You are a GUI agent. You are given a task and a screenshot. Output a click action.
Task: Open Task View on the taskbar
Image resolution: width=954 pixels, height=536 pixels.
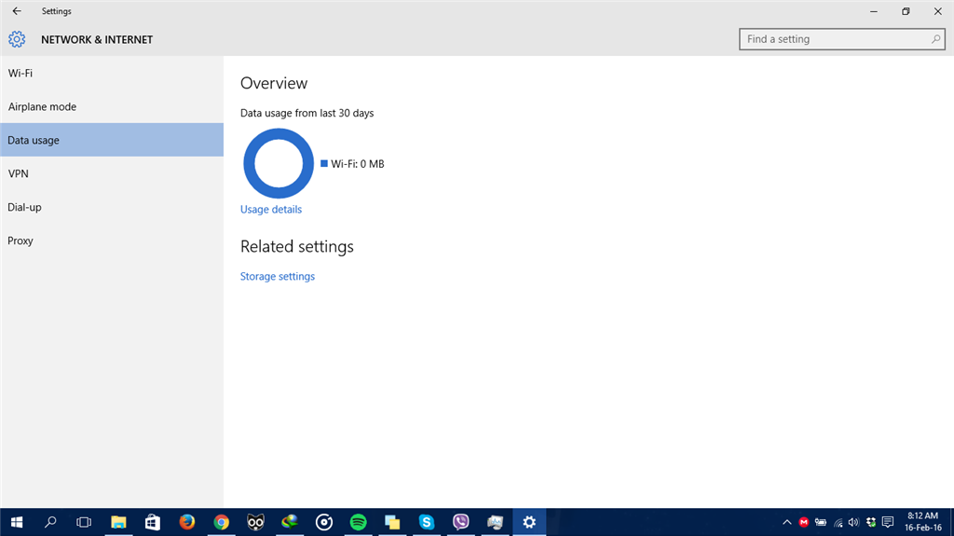pyautogui.click(x=84, y=522)
